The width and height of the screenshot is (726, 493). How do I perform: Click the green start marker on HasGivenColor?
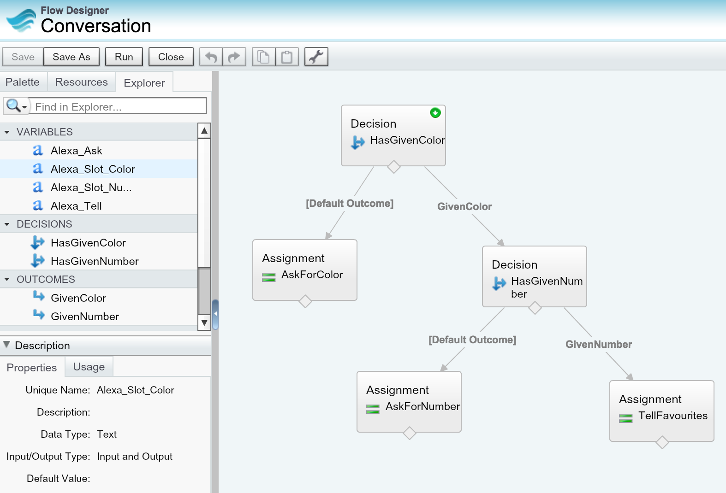click(435, 112)
